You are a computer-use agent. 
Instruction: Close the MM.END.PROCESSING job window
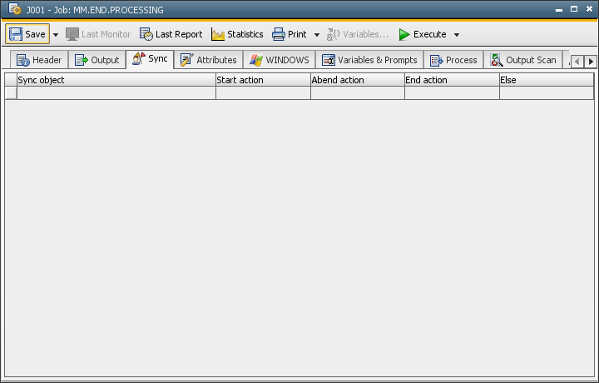point(589,9)
